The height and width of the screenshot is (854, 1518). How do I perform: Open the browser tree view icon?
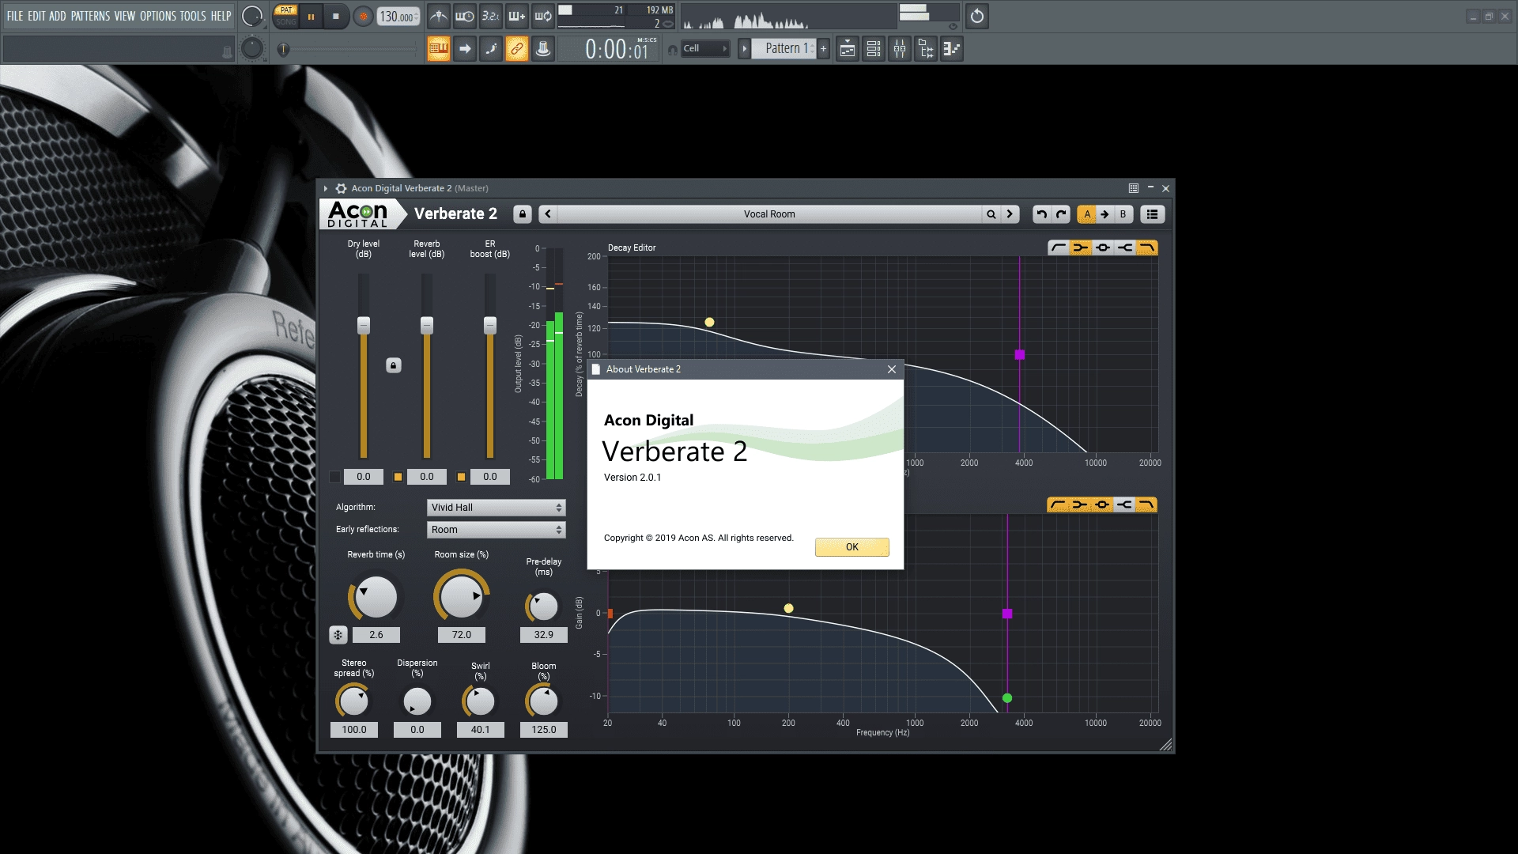(x=926, y=49)
